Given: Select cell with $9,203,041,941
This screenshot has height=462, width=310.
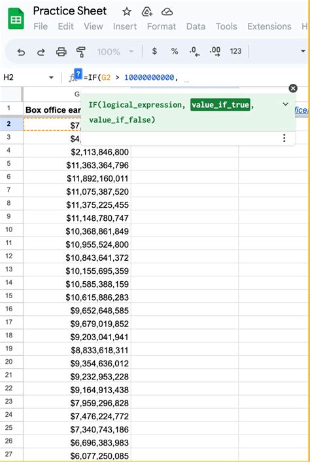Looking at the screenshot, I should click(77, 336).
